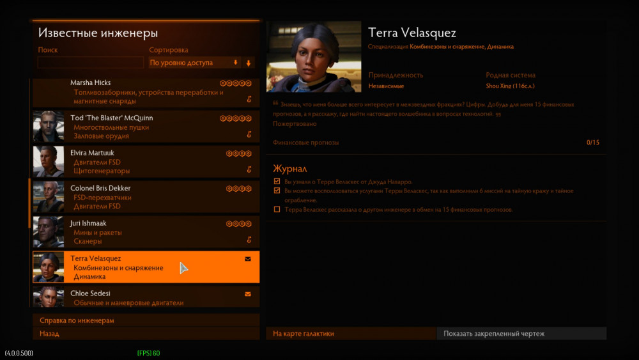Viewport: 639px width, 360px height.
Task: Click Marsha Hicks access level rating icons
Action: coord(236,83)
